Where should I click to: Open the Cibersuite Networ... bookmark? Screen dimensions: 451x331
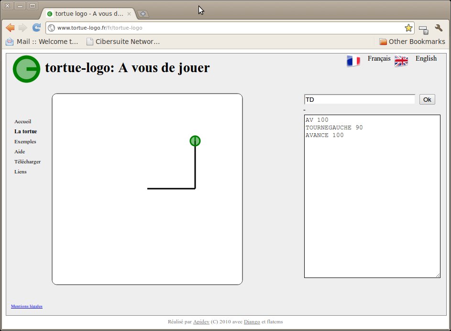click(x=123, y=42)
